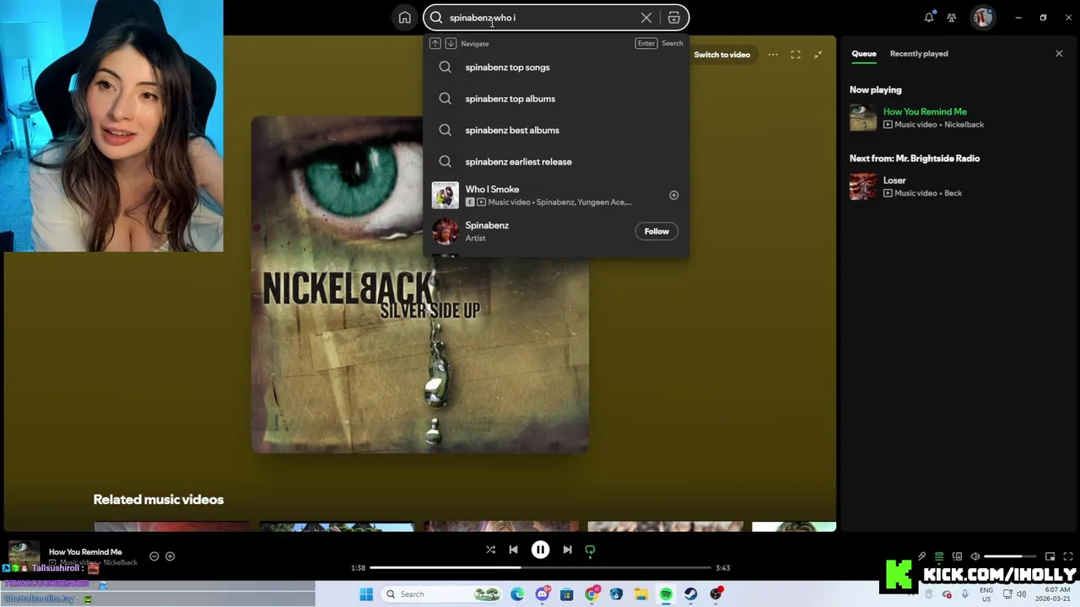Click into the Spotify search input
Viewport: 1080px width, 607px height.
pos(540,18)
